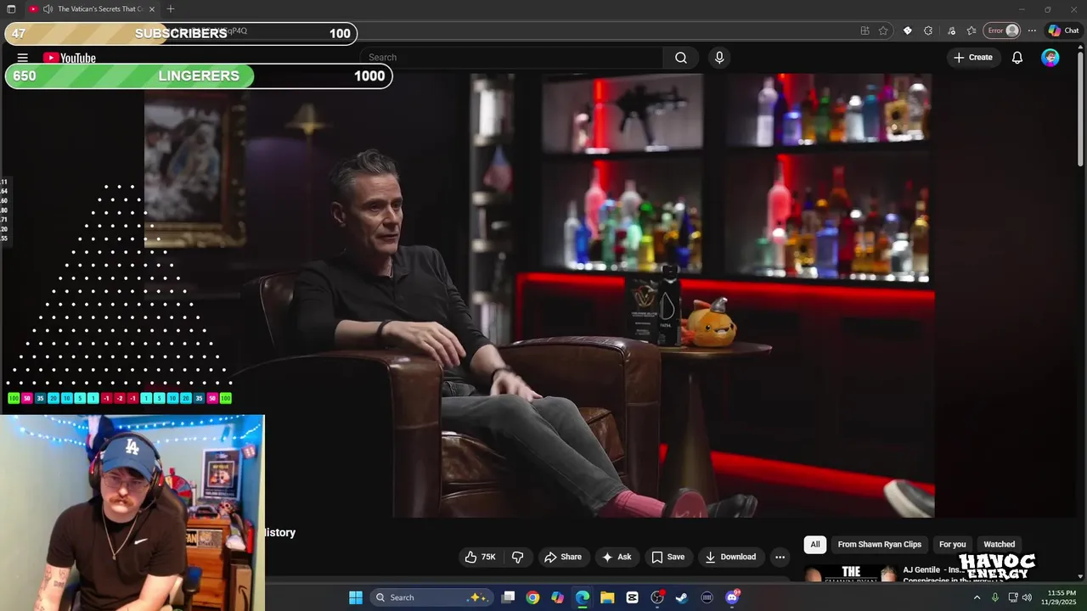Image resolution: width=1087 pixels, height=611 pixels.
Task: Open volume control tray icon
Action: 1027,597
